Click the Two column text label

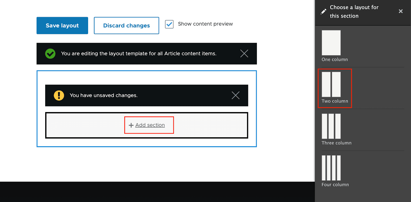point(335,101)
